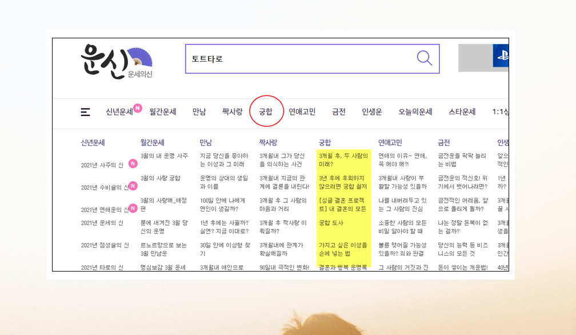Click the 금전 column heading
The image size is (576, 335).
tap(444, 142)
